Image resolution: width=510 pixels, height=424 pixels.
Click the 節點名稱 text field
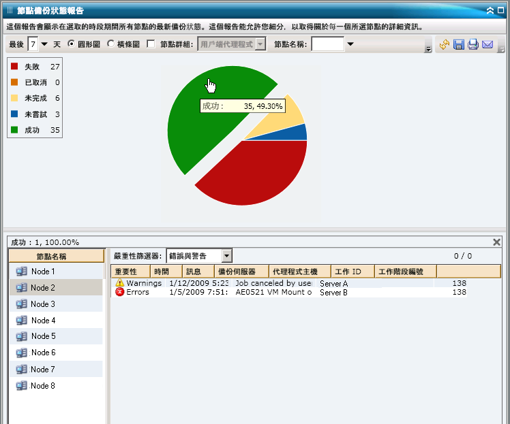tap(328, 44)
